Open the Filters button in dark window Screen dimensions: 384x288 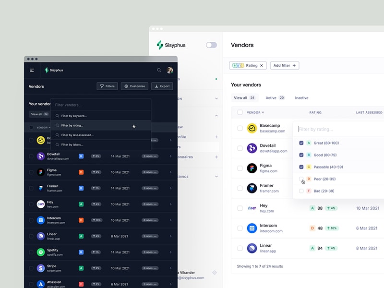pos(107,86)
